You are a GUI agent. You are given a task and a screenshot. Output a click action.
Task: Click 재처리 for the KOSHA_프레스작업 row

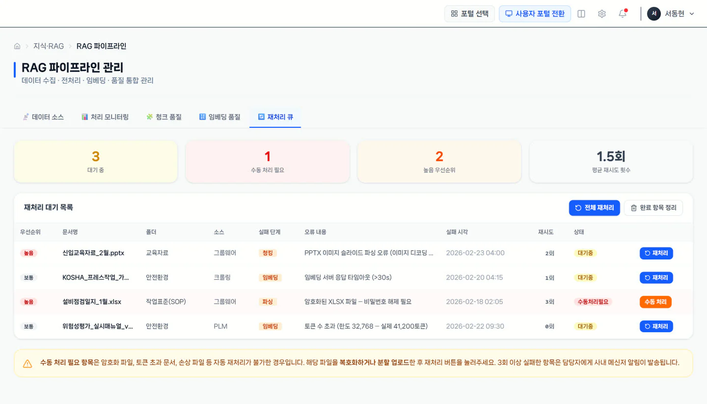[x=656, y=278]
